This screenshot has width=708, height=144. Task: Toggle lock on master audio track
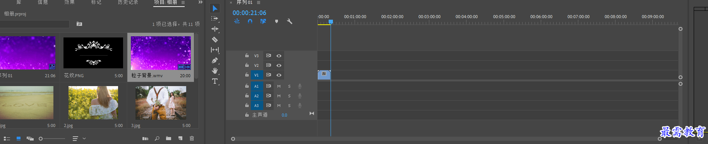[x=247, y=115]
